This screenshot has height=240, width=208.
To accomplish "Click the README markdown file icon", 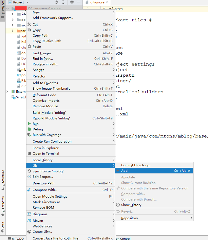I will (x=19, y=81).
